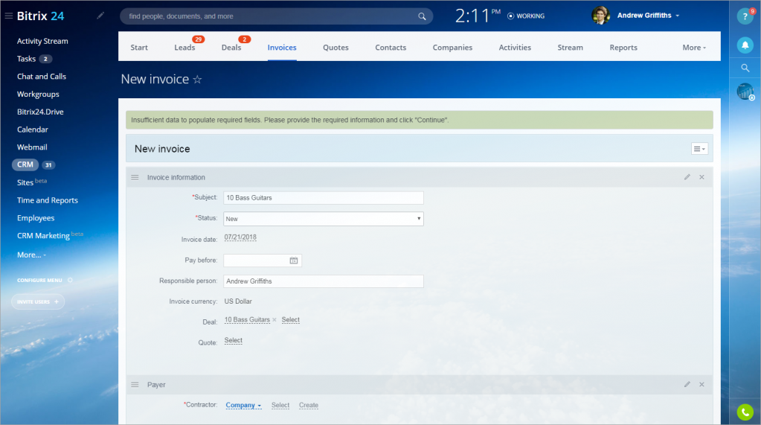Click the Configure Menu gear icon
Viewport: 761px width, 425px height.
tap(70, 281)
